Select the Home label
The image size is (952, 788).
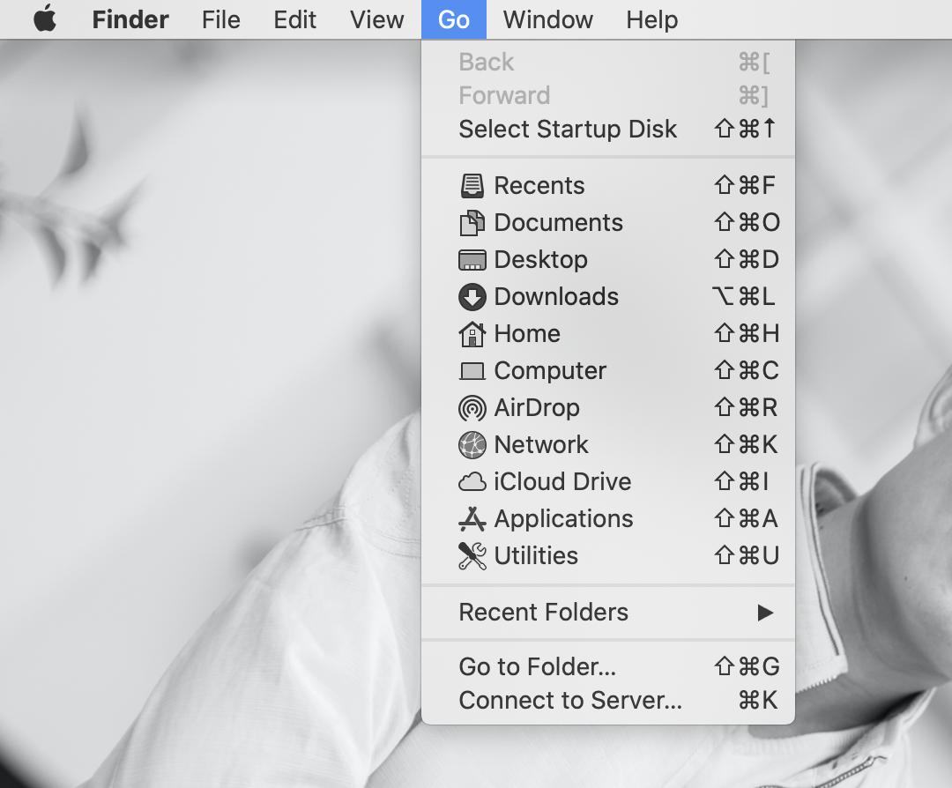point(527,334)
